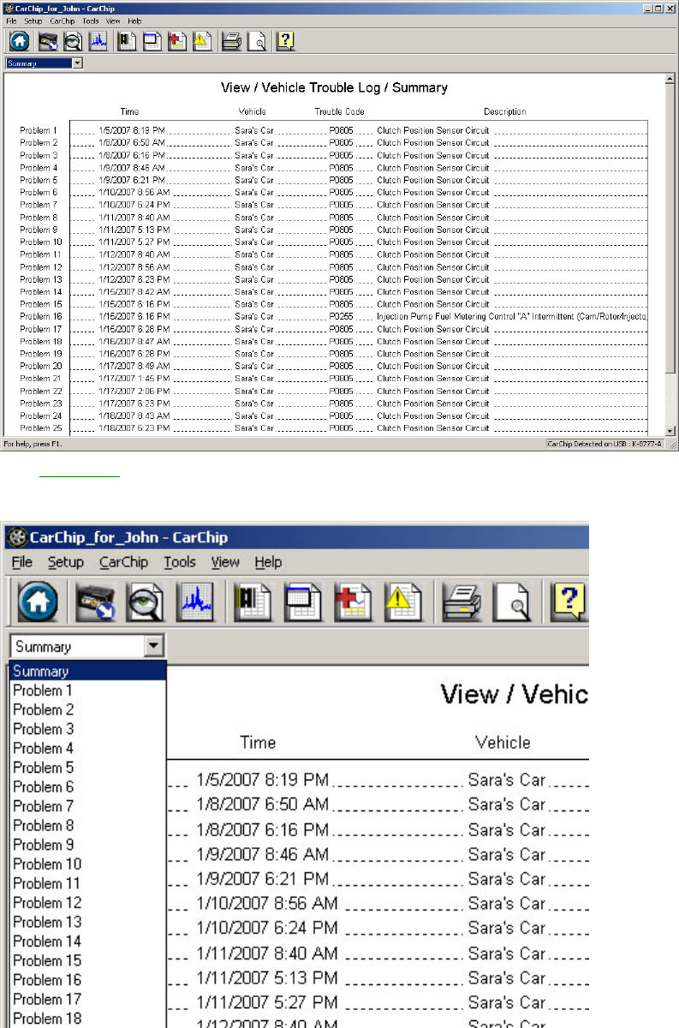Open Setup menu in the upper window
The width and height of the screenshot is (679, 1028).
point(33,20)
